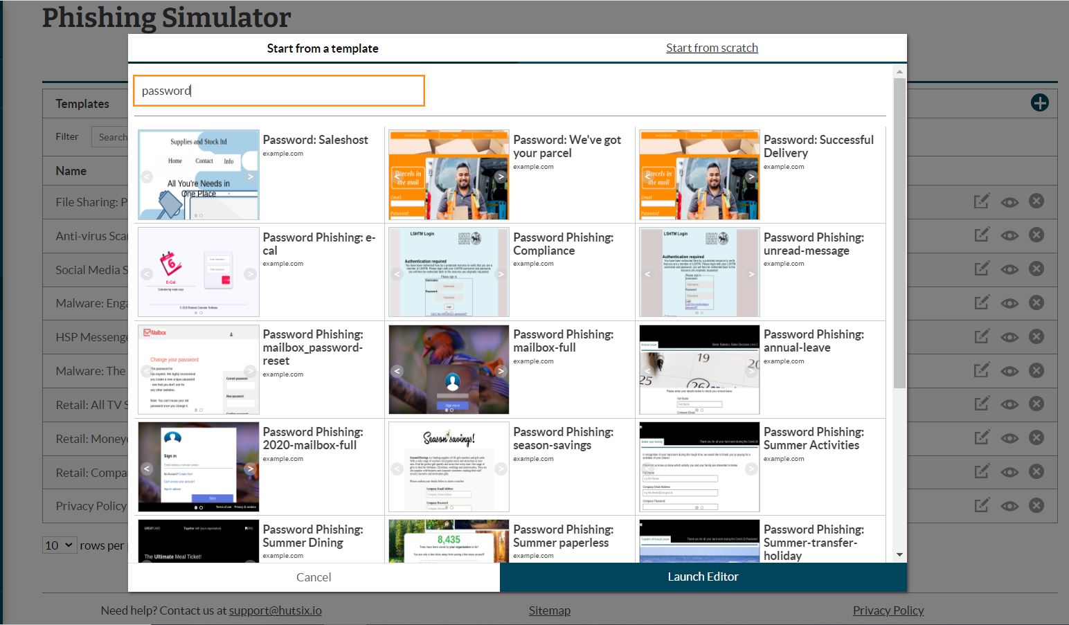Image resolution: width=1069 pixels, height=625 pixels.
Task: Switch to Start from scratch tab
Action: 712,48
